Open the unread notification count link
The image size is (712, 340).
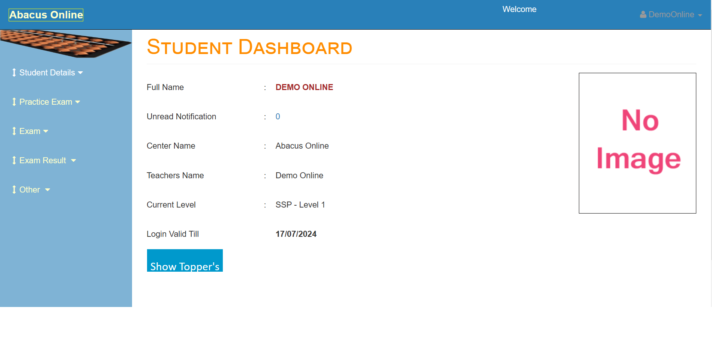(x=278, y=116)
